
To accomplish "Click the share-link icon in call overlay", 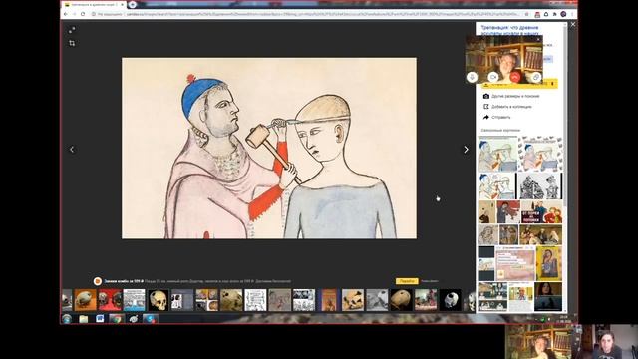I will point(536,77).
